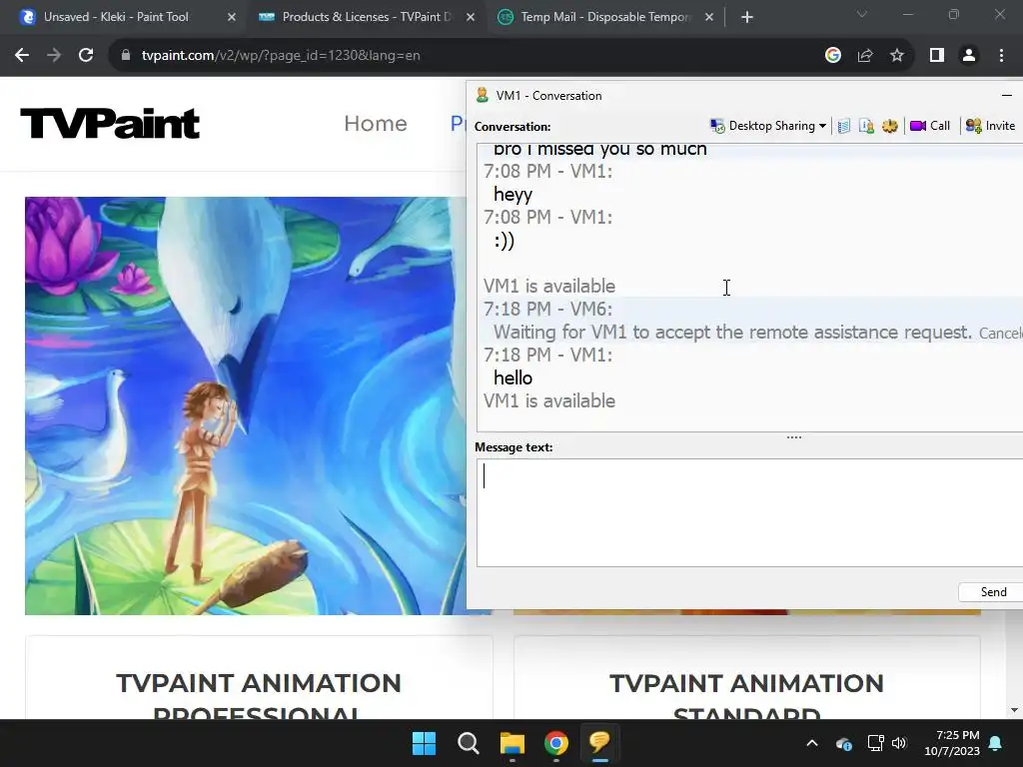Screen dimensions: 1023x767
Task: Close the Kleki Paint Tool tab
Action: click(232, 17)
